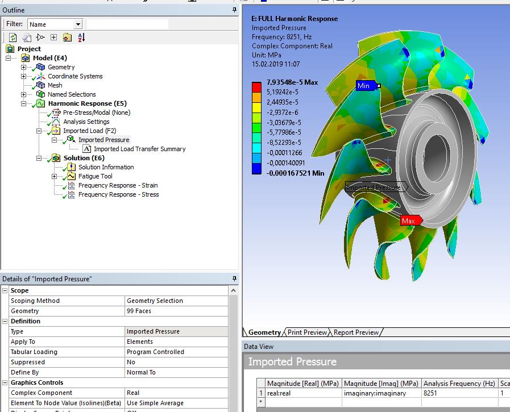Click the A-Z sort icon in Outline toolbar
This screenshot has width=510, height=412.
coord(81,38)
